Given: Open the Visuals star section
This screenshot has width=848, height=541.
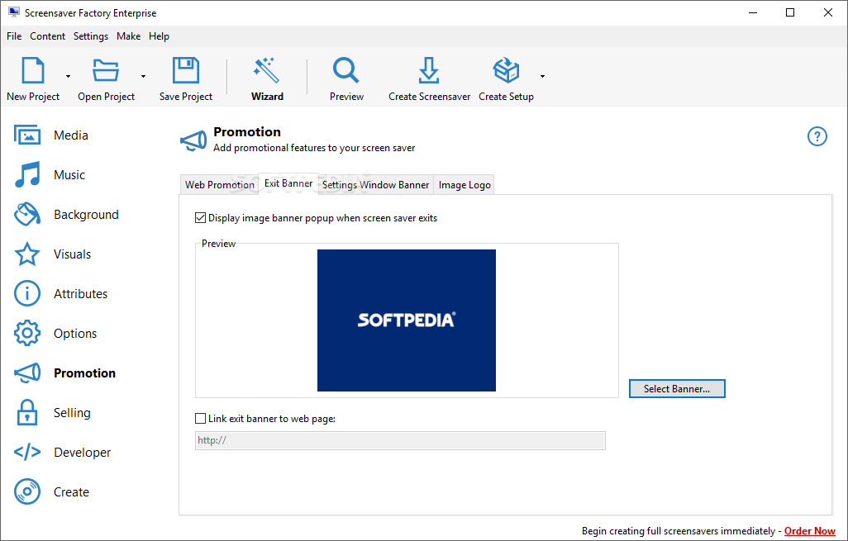Looking at the screenshot, I should coord(52,254).
